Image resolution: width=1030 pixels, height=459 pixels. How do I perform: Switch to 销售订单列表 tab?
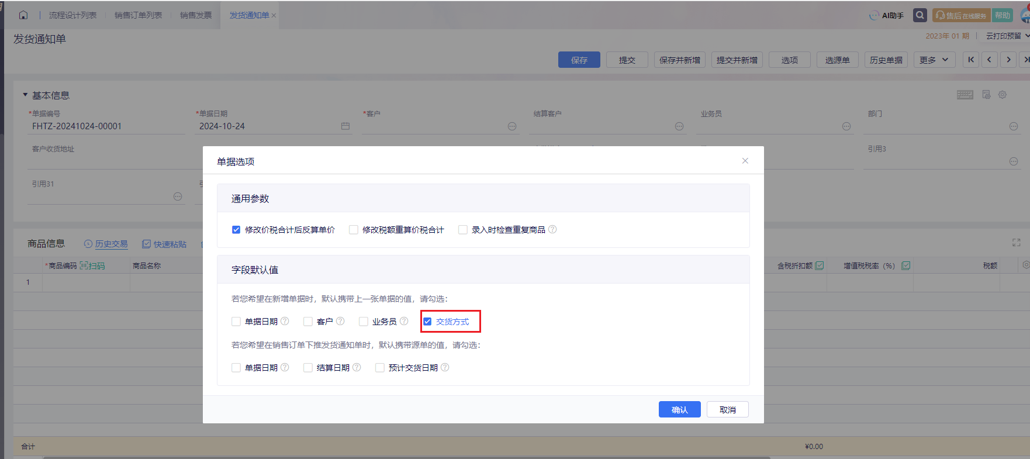(138, 15)
